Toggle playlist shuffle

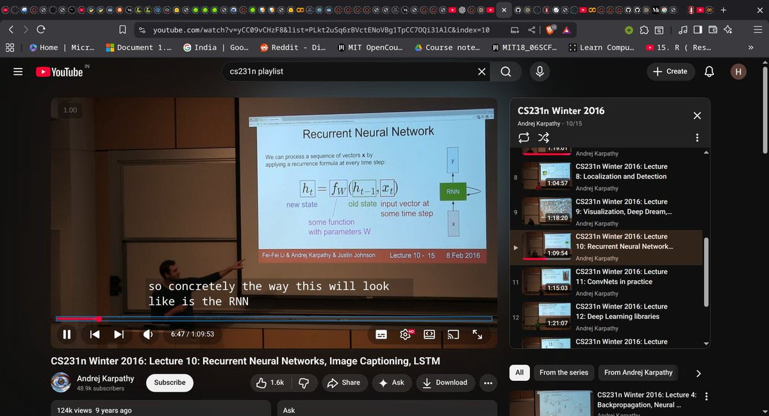click(x=543, y=138)
